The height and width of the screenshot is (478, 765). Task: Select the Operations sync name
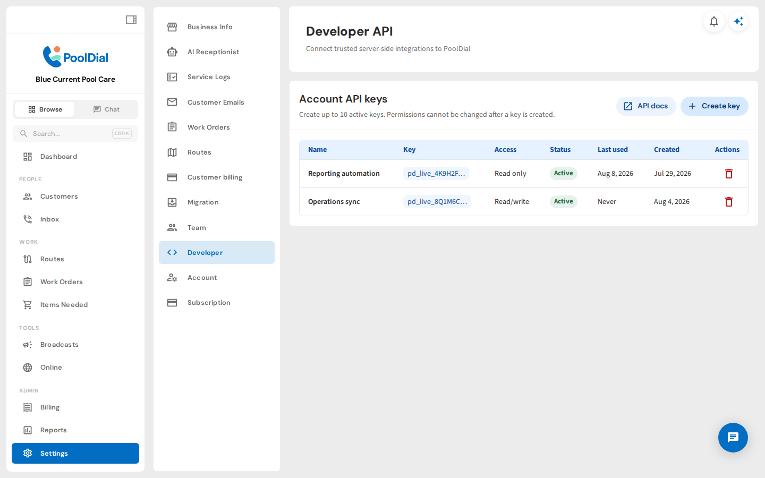[334, 202]
